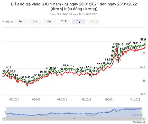The height and width of the screenshot is (124, 148).
Task: Choose the 1y range button
Action: [x=79, y=21]
